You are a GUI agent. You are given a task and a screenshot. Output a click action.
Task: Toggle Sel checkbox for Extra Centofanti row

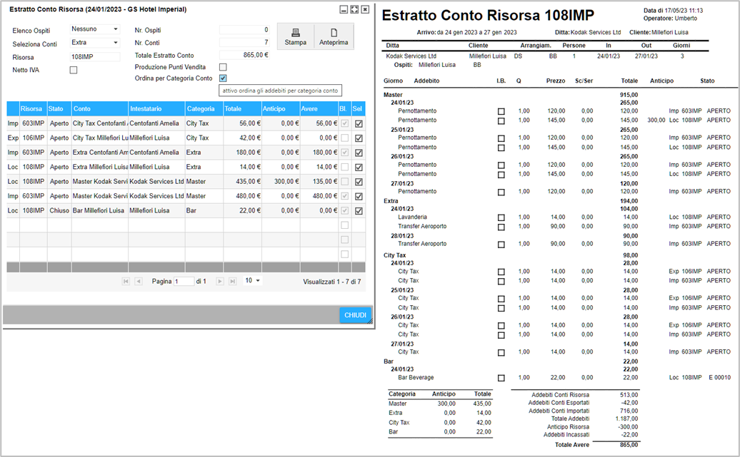(x=359, y=153)
